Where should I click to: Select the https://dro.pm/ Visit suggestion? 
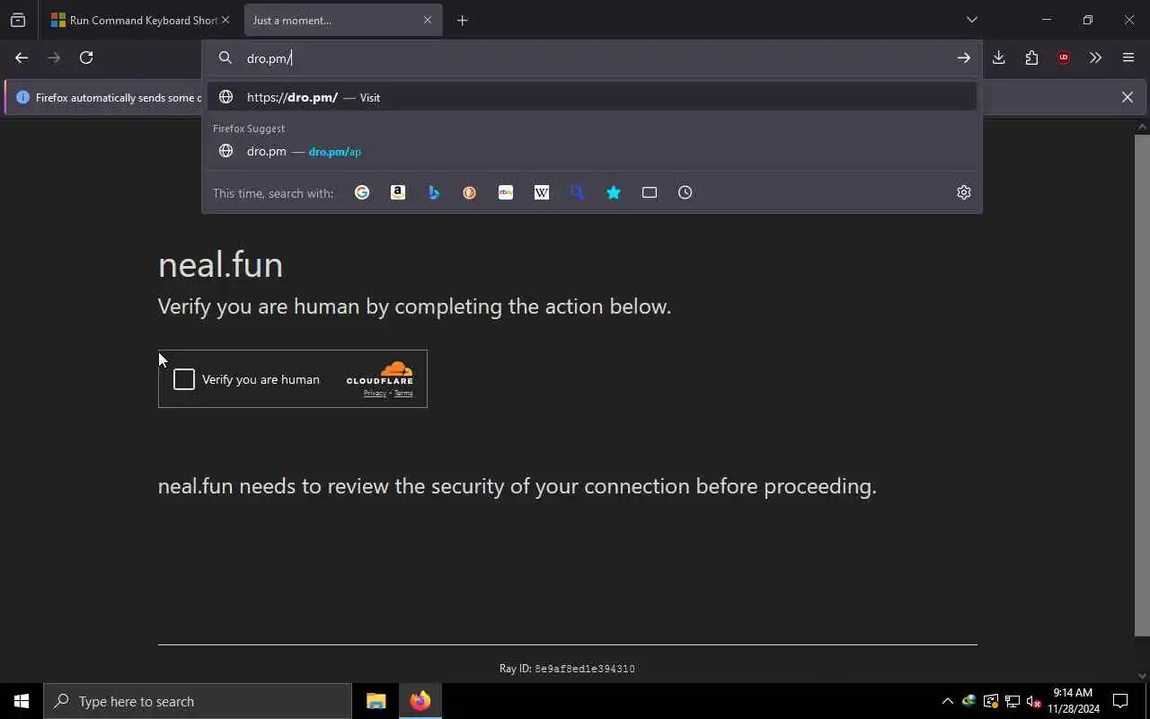pos(592,97)
